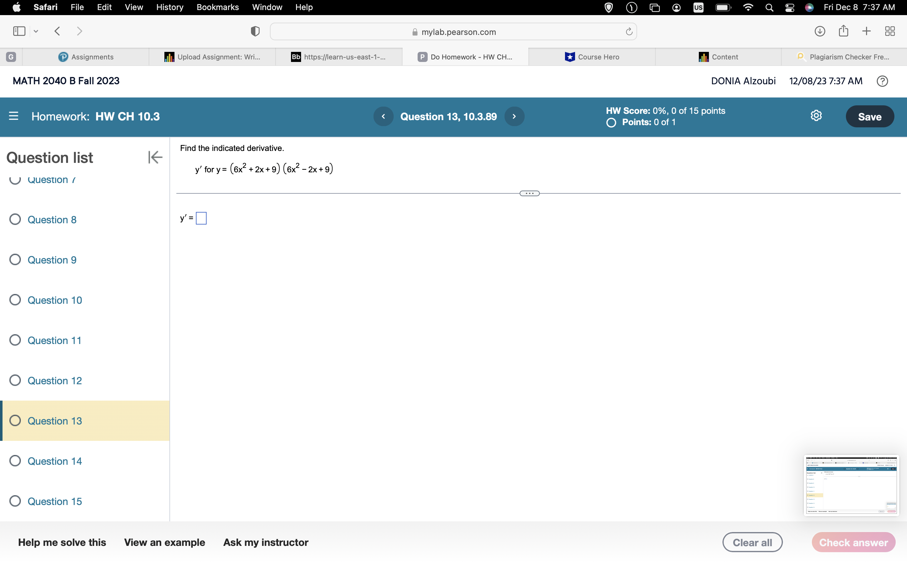The width and height of the screenshot is (907, 566).
Task: Show Safari's tab overview grid
Action: [x=890, y=31]
